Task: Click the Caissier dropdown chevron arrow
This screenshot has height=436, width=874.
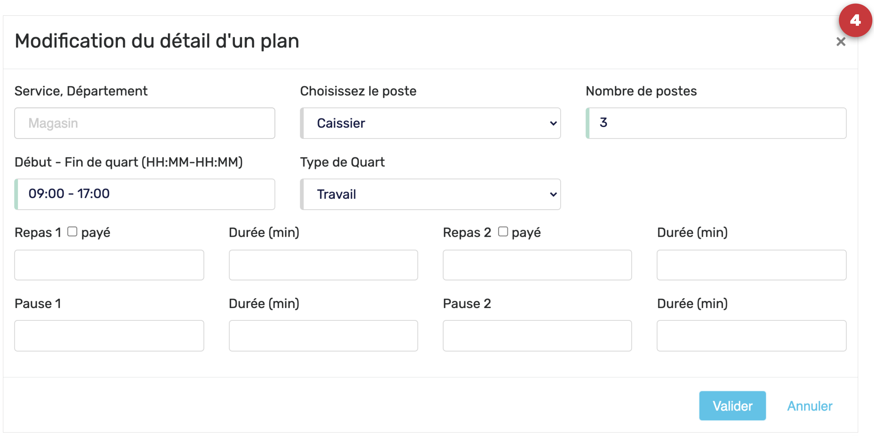Action: (x=553, y=123)
